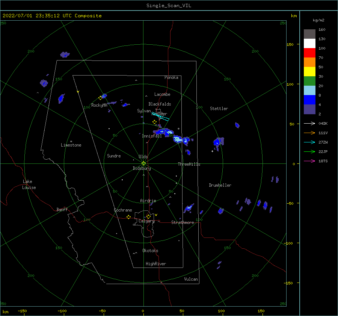Viewport: 338px width, 316px height.
Task: Click the blue 4-8 legend swatch
Action: pos(309,100)
